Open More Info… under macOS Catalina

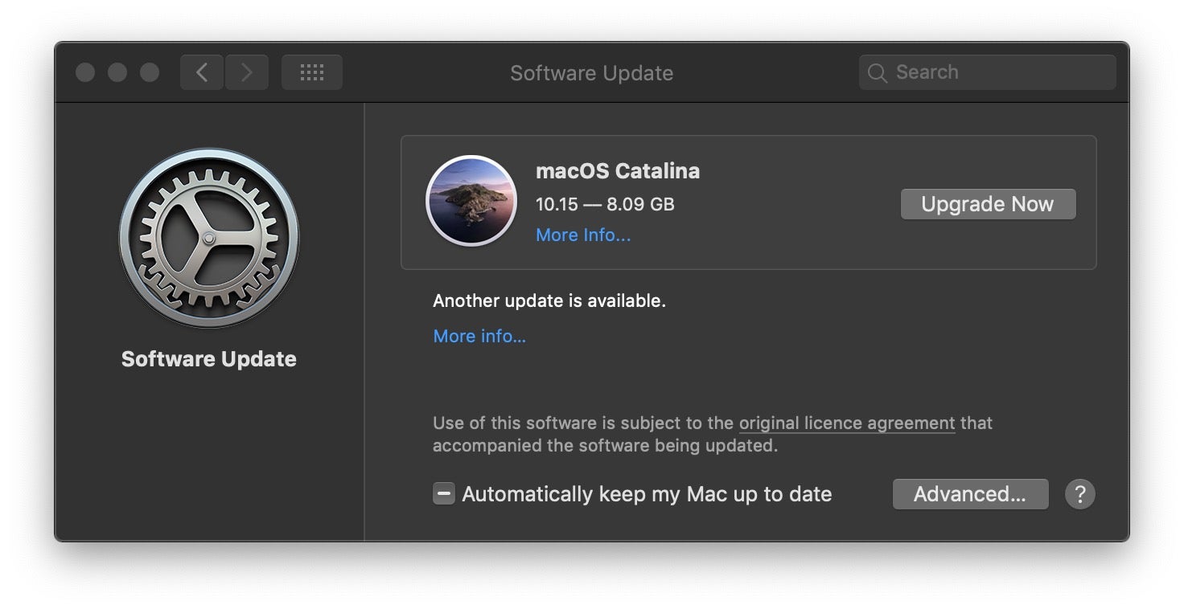[x=583, y=235]
